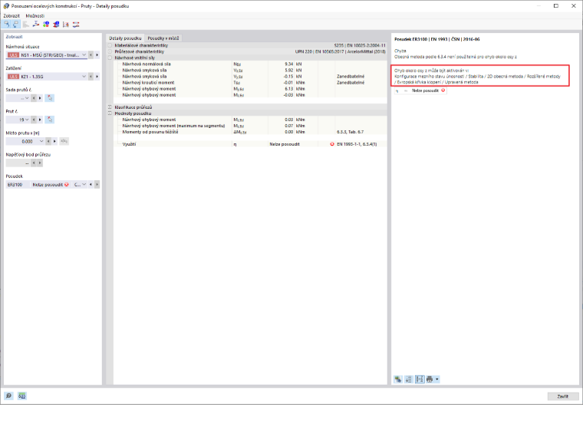Click the diagram toolbar icon with orange marker
This screenshot has height=437, width=583.
pos(66,25)
